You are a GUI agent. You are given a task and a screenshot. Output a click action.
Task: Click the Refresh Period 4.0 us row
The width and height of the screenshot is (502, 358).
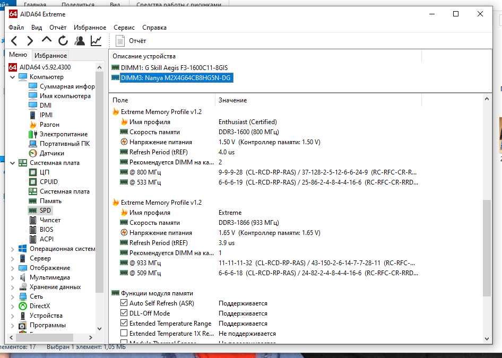click(178, 152)
